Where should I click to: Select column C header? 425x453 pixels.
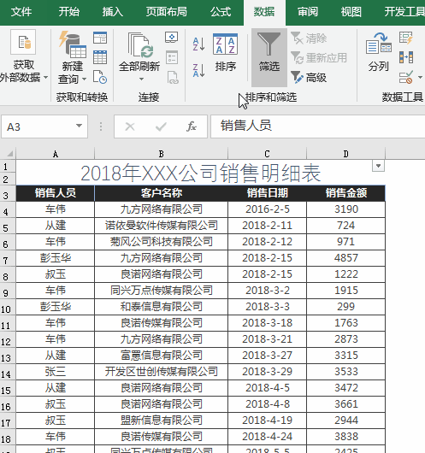coord(267,154)
